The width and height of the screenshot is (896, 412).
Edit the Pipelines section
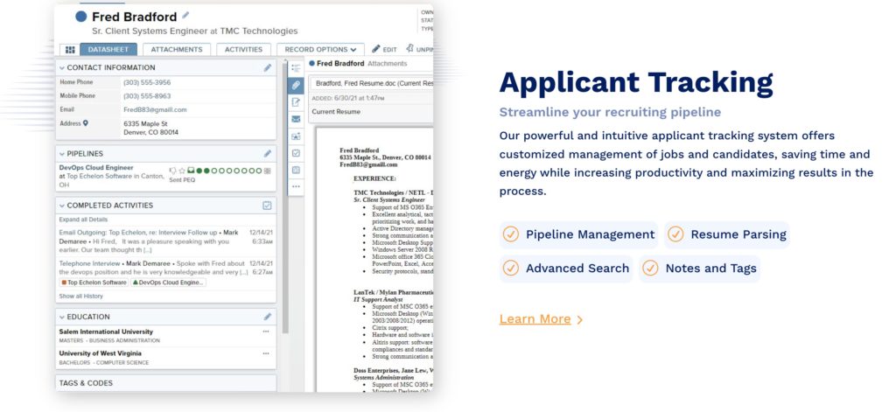268,153
